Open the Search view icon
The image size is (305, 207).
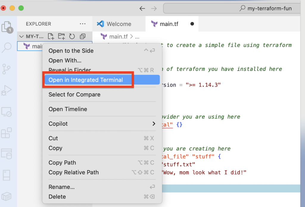tap(7, 48)
